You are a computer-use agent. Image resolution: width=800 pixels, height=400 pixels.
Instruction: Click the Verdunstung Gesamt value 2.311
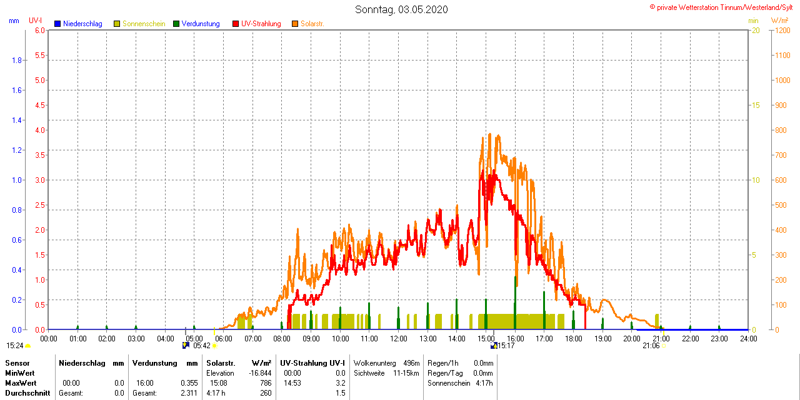point(189,393)
